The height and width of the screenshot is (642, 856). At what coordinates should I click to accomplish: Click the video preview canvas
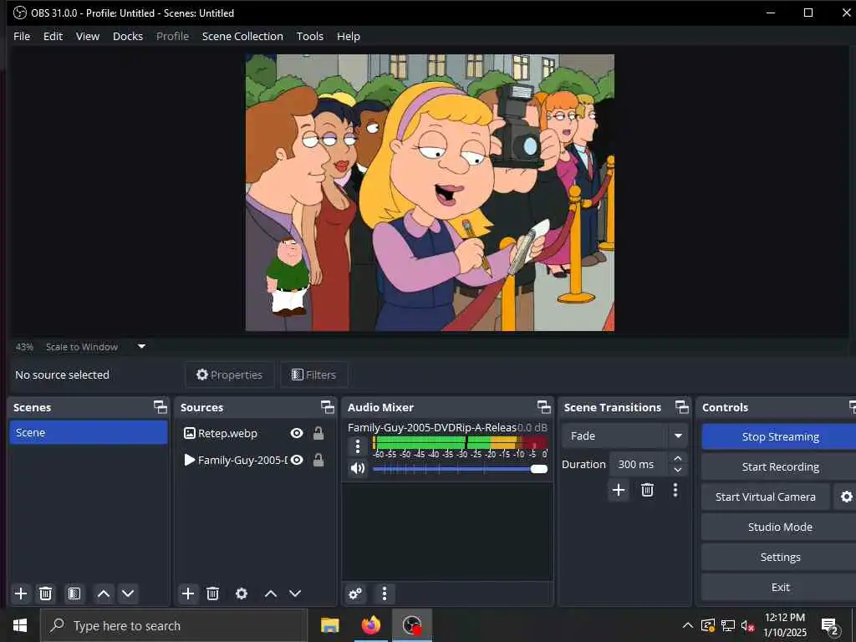(x=430, y=192)
